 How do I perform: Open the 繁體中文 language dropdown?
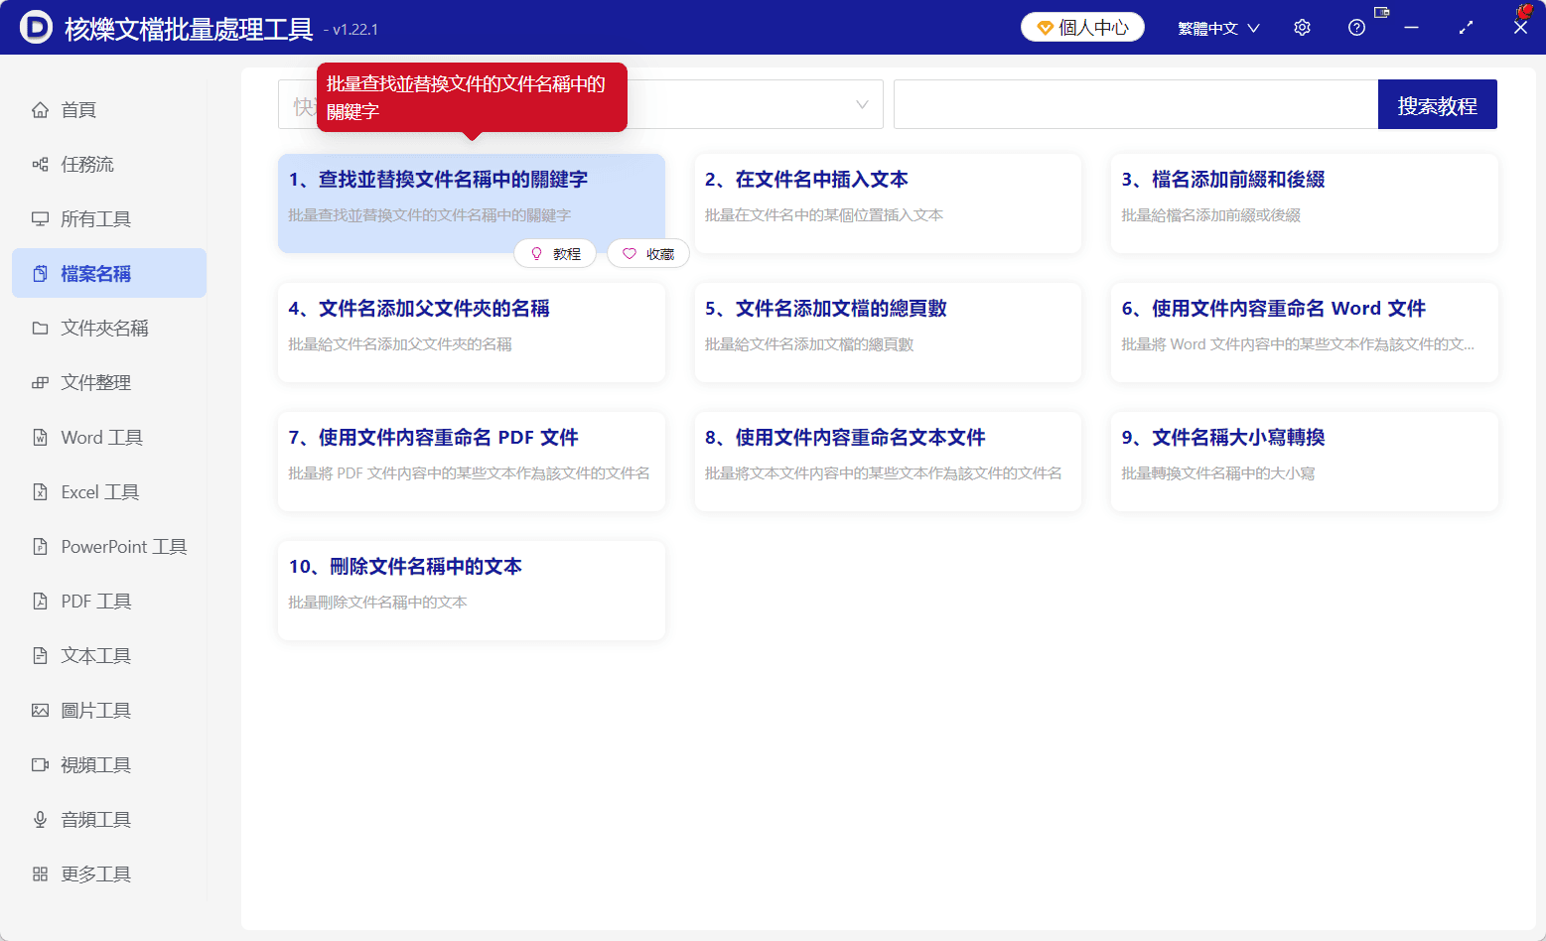click(x=1219, y=28)
